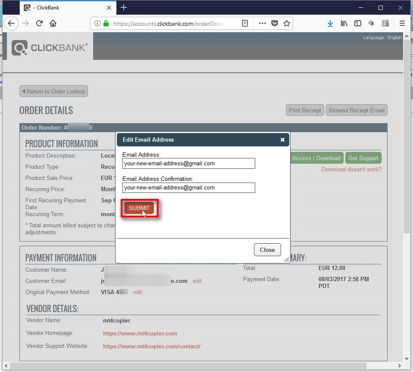
Task: Show site information via the info icon
Action: tap(97, 23)
